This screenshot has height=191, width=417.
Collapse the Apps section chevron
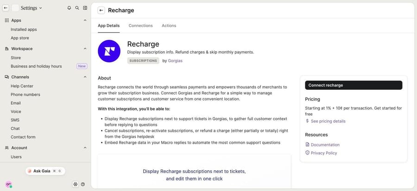(85, 20)
